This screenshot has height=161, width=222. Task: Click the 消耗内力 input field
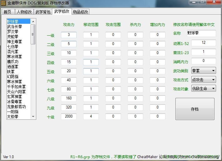coord(203,61)
